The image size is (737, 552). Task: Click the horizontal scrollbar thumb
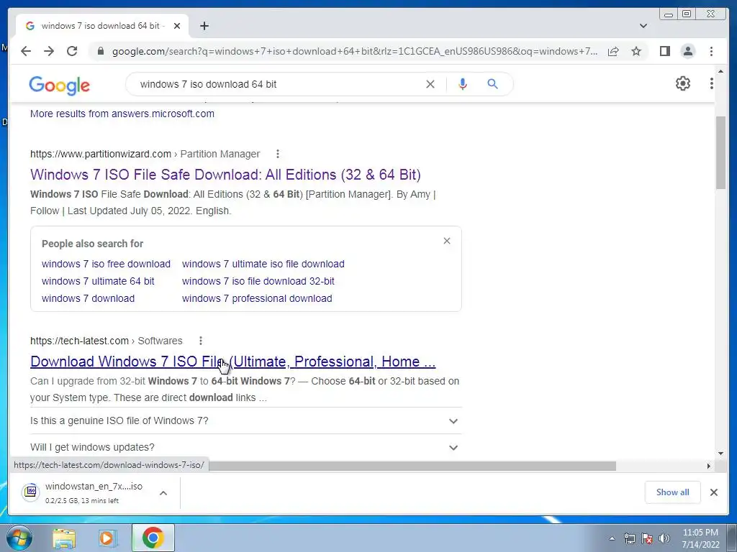point(412,466)
